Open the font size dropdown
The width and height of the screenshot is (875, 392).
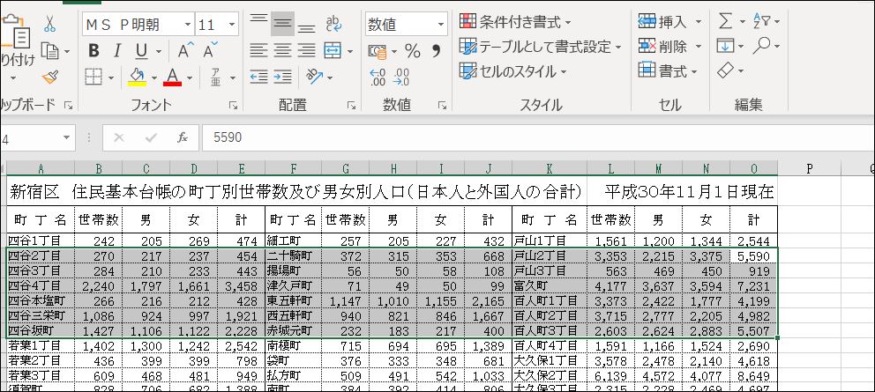pyautogui.click(x=232, y=24)
